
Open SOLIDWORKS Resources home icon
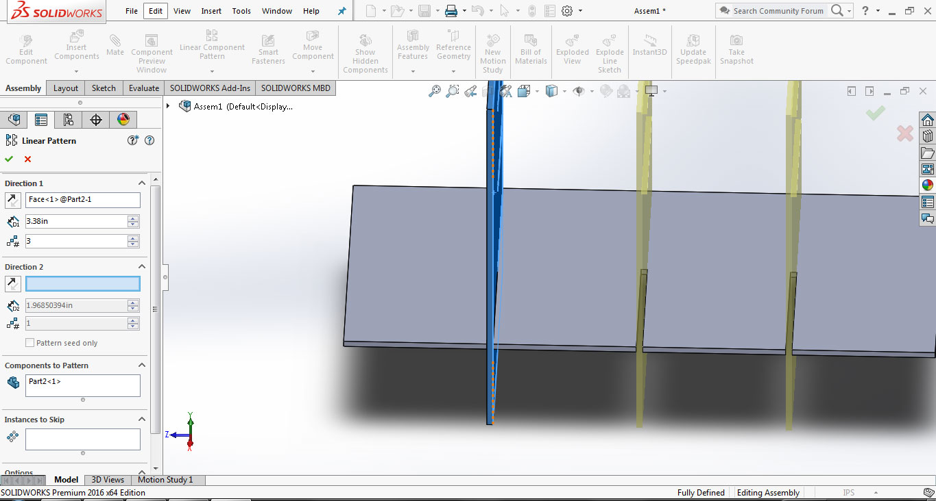(927, 120)
